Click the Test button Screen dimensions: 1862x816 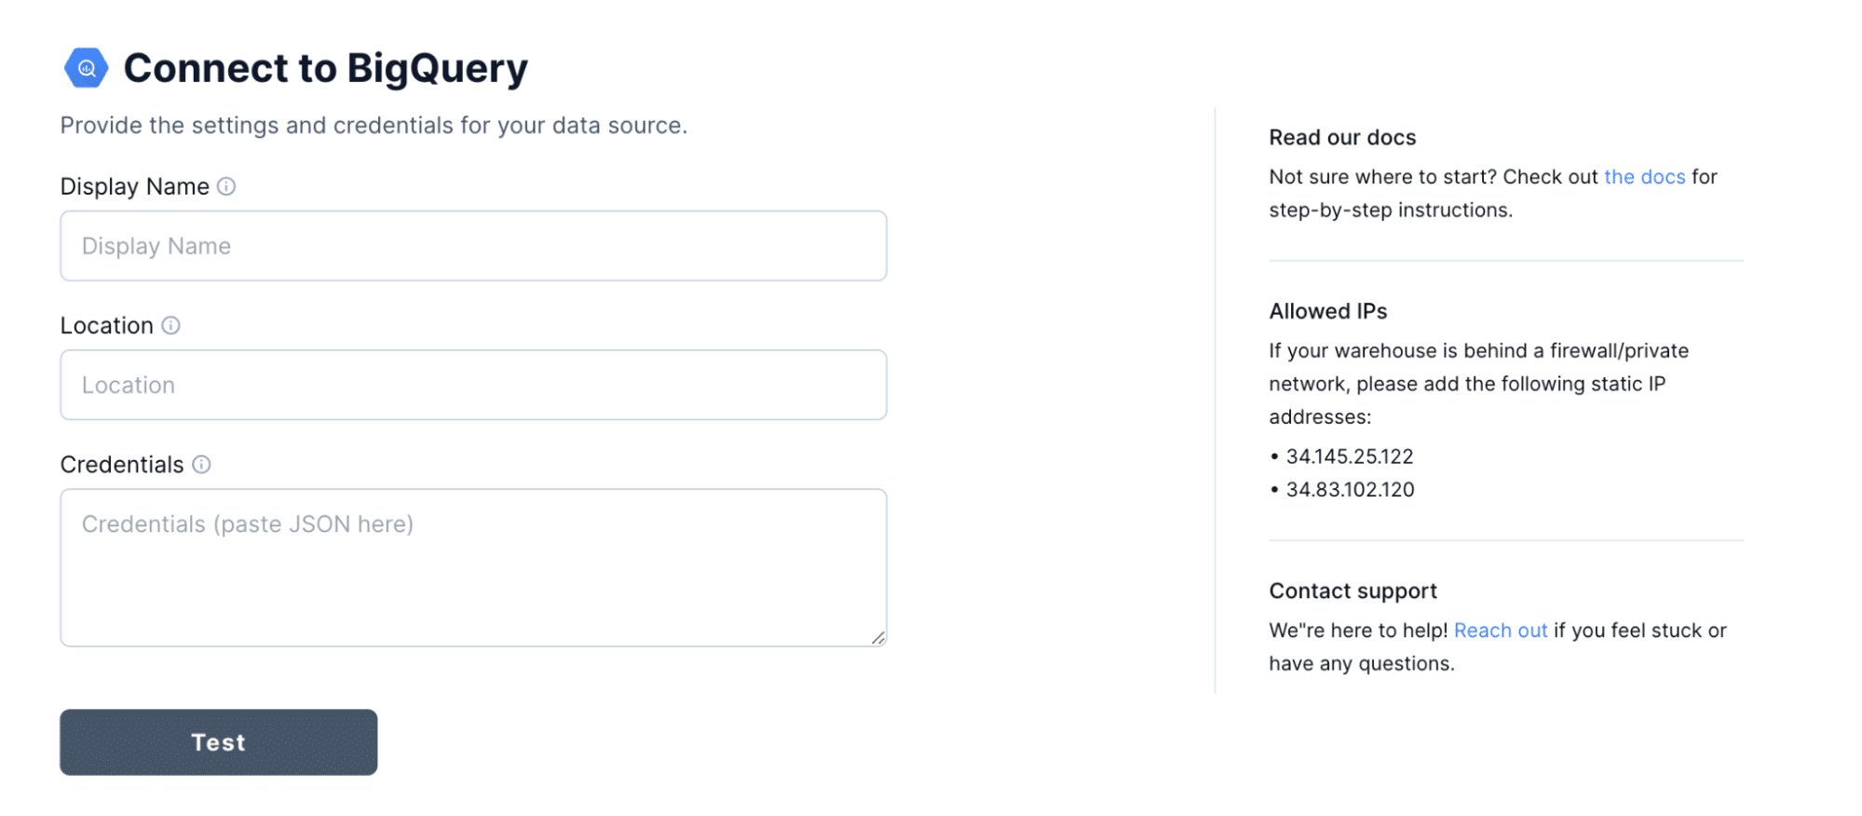[217, 741]
